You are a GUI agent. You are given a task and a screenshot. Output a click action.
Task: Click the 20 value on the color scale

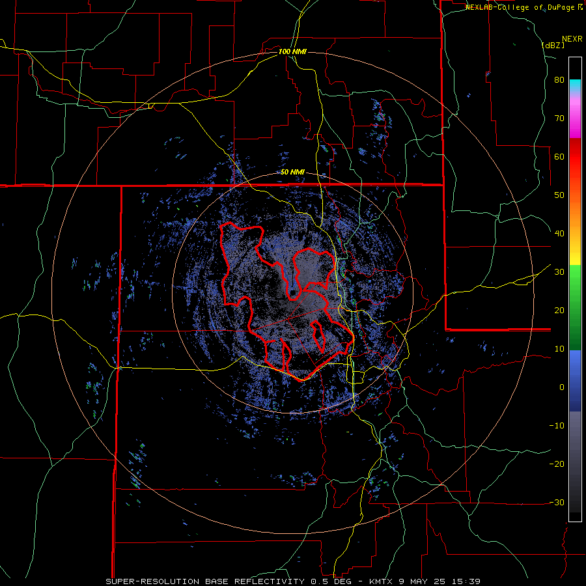click(559, 311)
